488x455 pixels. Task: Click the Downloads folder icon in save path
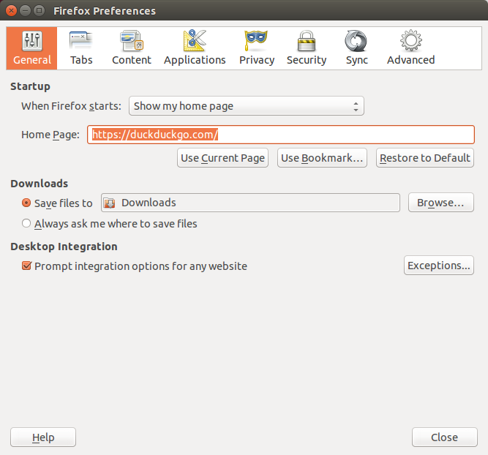110,203
